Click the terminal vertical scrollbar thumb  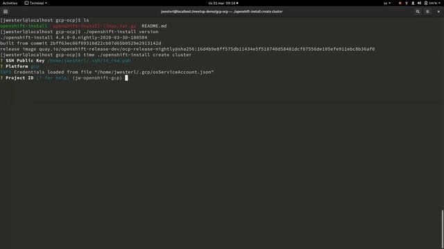[443, 229]
